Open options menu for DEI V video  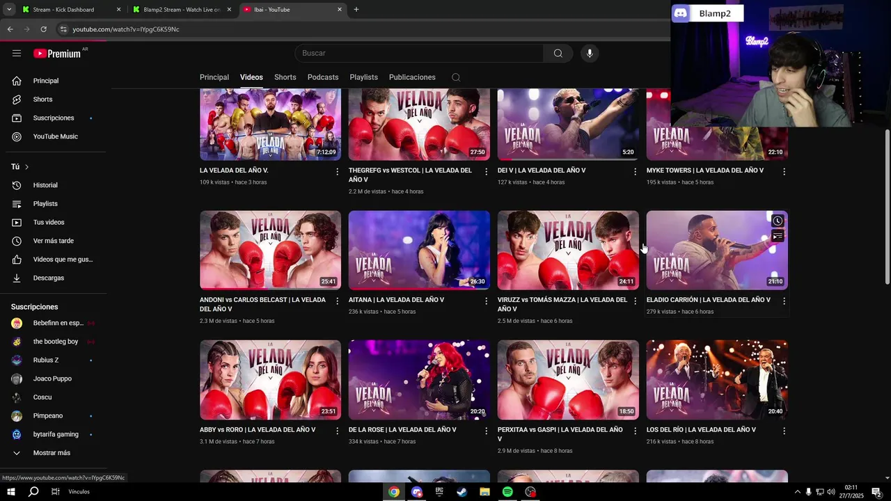[635, 171]
